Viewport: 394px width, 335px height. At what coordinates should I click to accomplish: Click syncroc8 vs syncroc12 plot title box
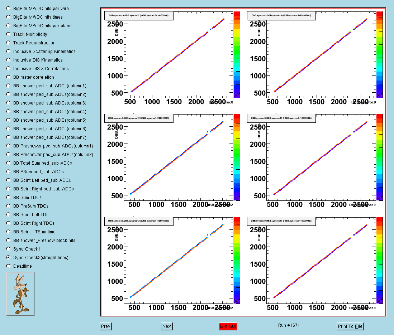point(139,221)
